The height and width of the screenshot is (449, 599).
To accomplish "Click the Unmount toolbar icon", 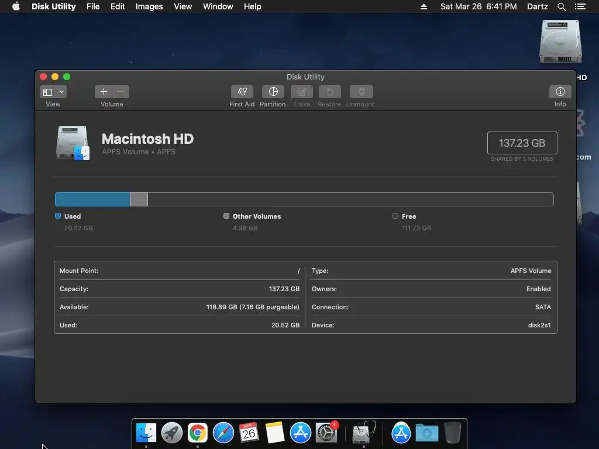I will pos(361,92).
